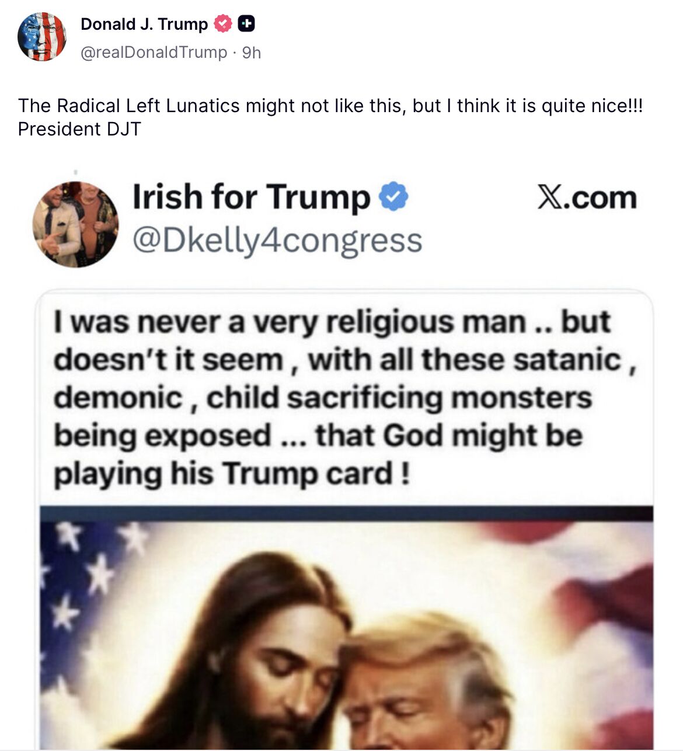Open the Irish for Trump round profile photo
Viewport: 683px width, 751px height.
click(75, 225)
